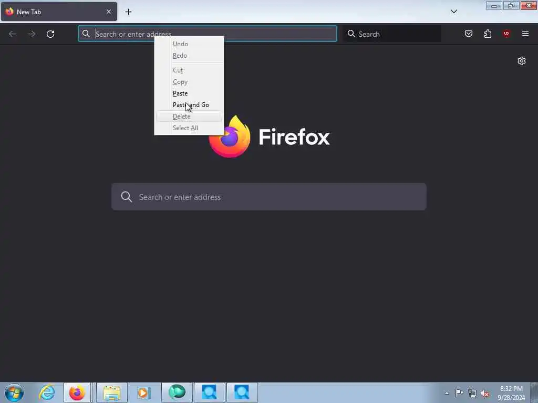This screenshot has width=538, height=403.
Task: Open the Firefox application menu
Action: (x=525, y=34)
